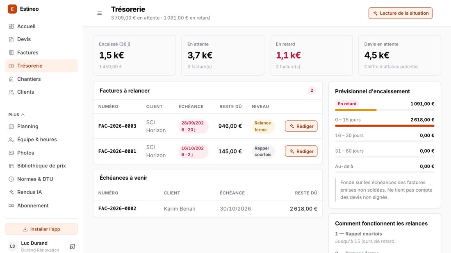The image size is (451, 253).
Task: Open the sidebar hamburger menu
Action: pyautogui.click(x=100, y=13)
